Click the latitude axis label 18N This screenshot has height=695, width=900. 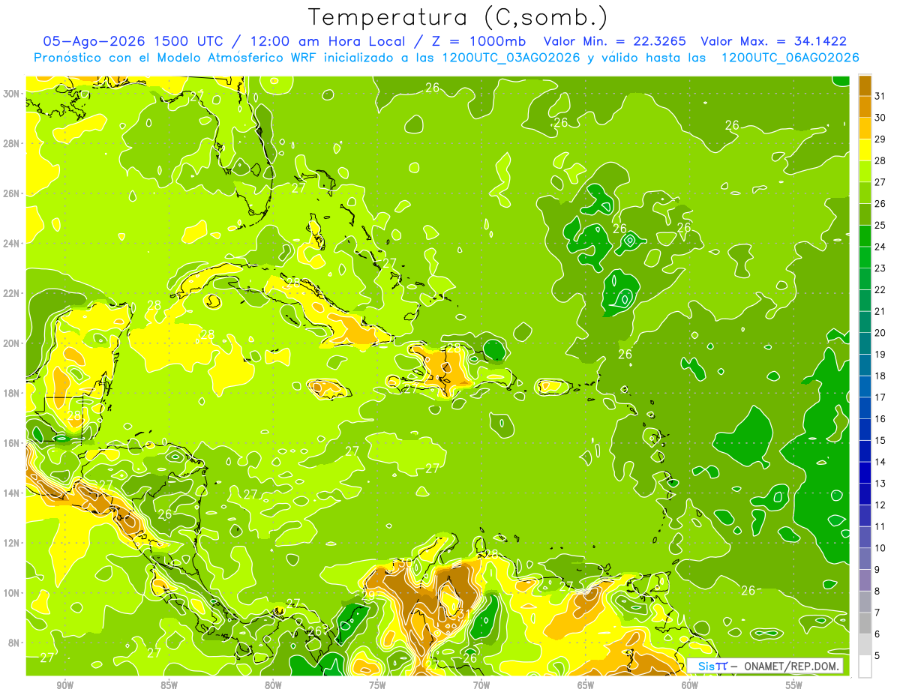[x=11, y=393]
